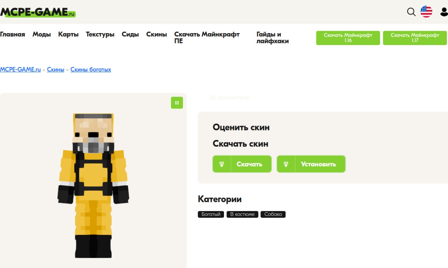Select the В костюме category tag
The width and height of the screenshot is (448, 268).
(242, 214)
